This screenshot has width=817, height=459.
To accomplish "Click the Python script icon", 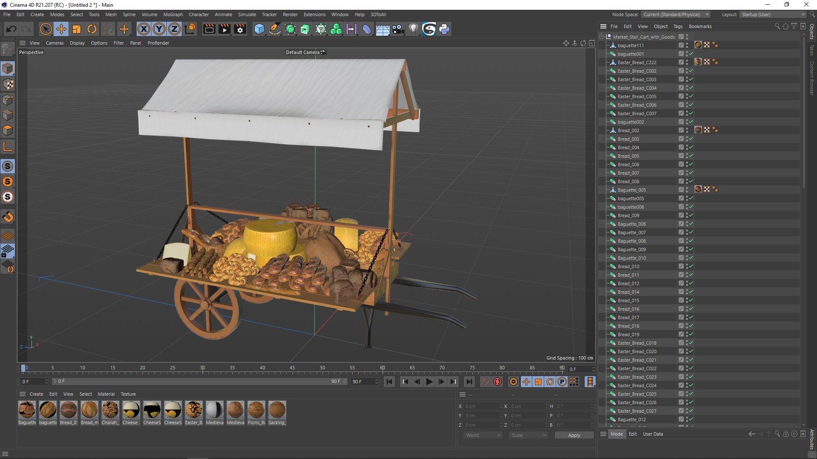I will coord(444,29).
